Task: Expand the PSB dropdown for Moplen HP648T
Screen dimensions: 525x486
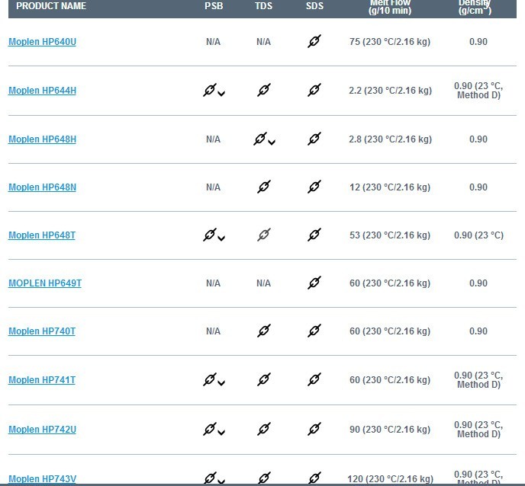Action: (x=221, y=238)
